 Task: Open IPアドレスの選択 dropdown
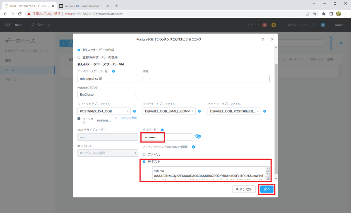point(108,153)
